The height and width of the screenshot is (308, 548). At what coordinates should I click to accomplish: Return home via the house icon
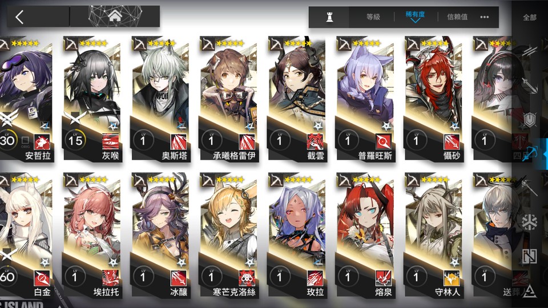(115, 16)
